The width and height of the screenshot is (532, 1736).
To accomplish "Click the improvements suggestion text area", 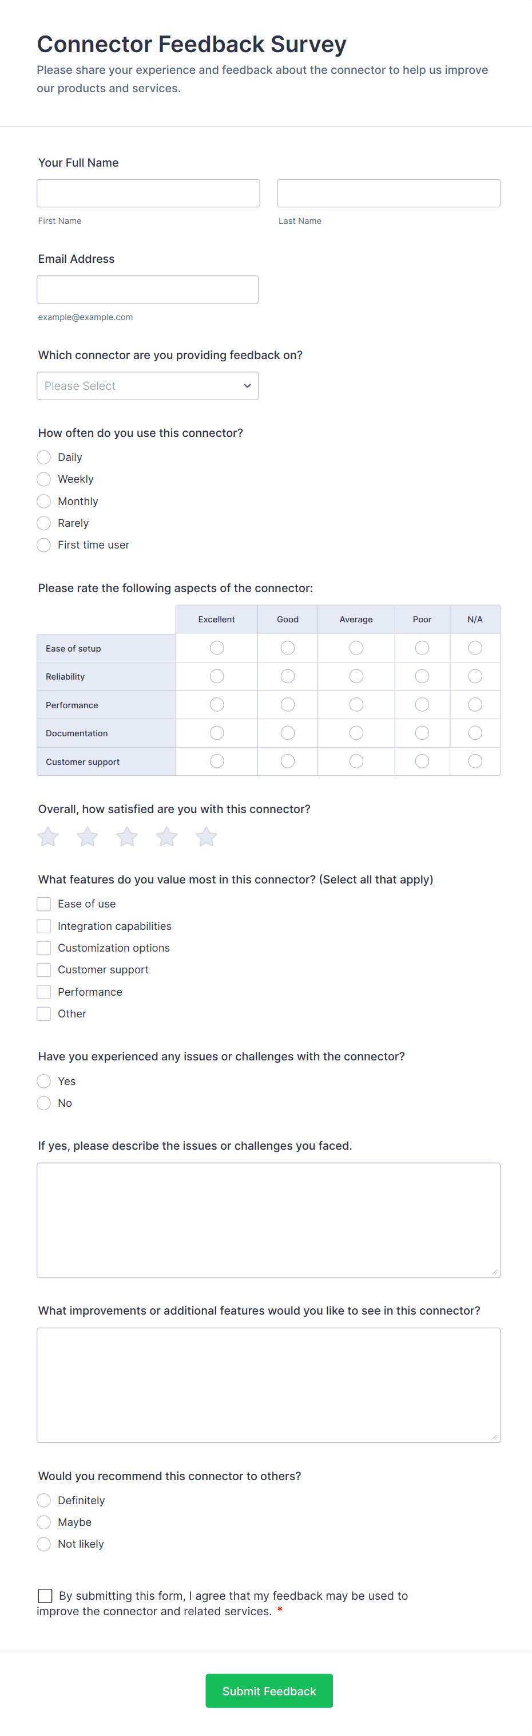I will [x=268, y=1386].
